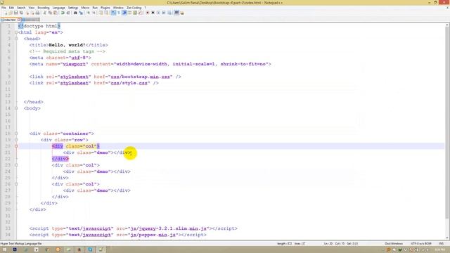450x253 pixels.
Task: Click 'js/popper.min.js' src value
Action: (153, 235)
